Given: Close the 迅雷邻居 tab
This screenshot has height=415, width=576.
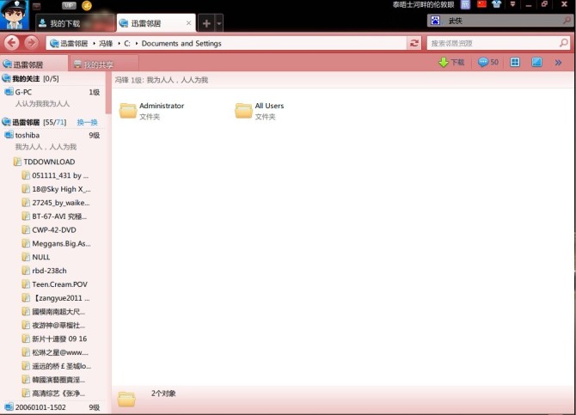Looking at the screenshot, I should [x=188, y=23].
